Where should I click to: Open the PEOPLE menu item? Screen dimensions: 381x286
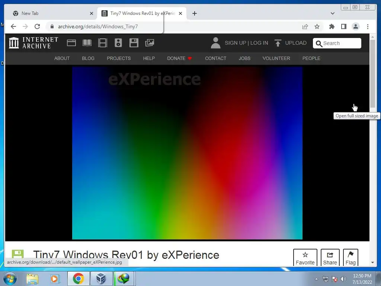click(x=311, y=58)
